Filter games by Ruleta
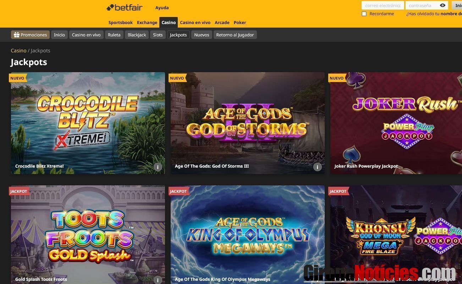The image size is (462, 284). coord(114,35)
